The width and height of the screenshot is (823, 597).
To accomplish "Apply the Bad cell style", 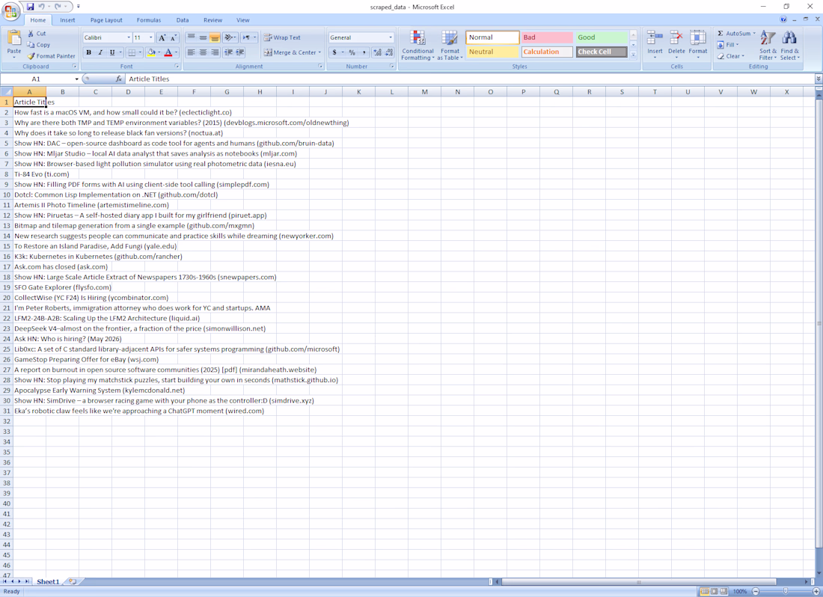I will point(547,37).
